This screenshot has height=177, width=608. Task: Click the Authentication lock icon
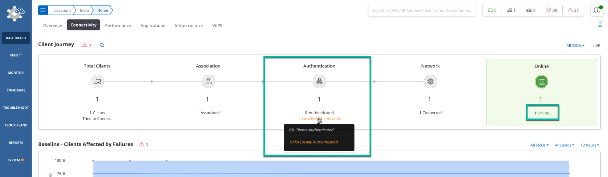319,82
